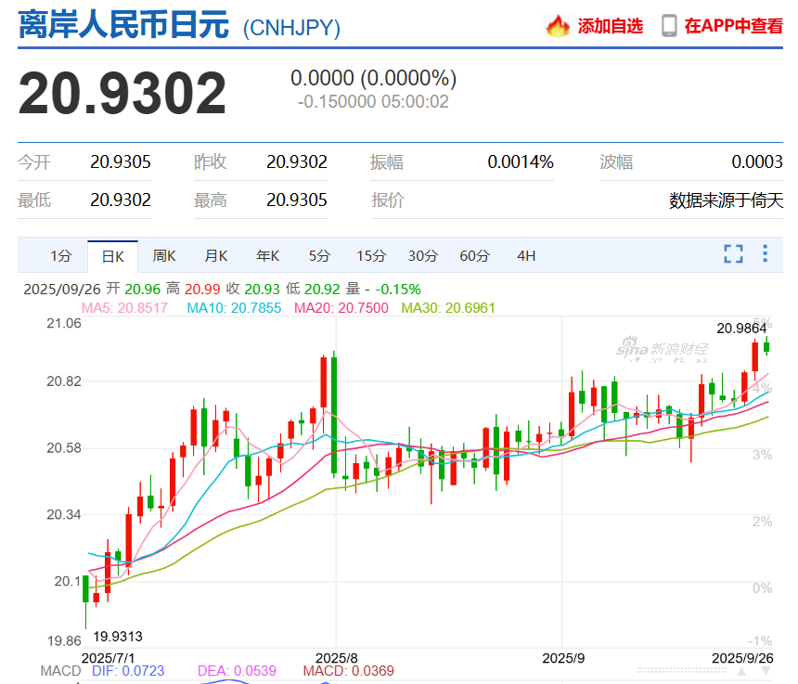Switch to the 1分 chart tab
The width and height of the screenshot is (798, 684).
(x=61, y=256)
